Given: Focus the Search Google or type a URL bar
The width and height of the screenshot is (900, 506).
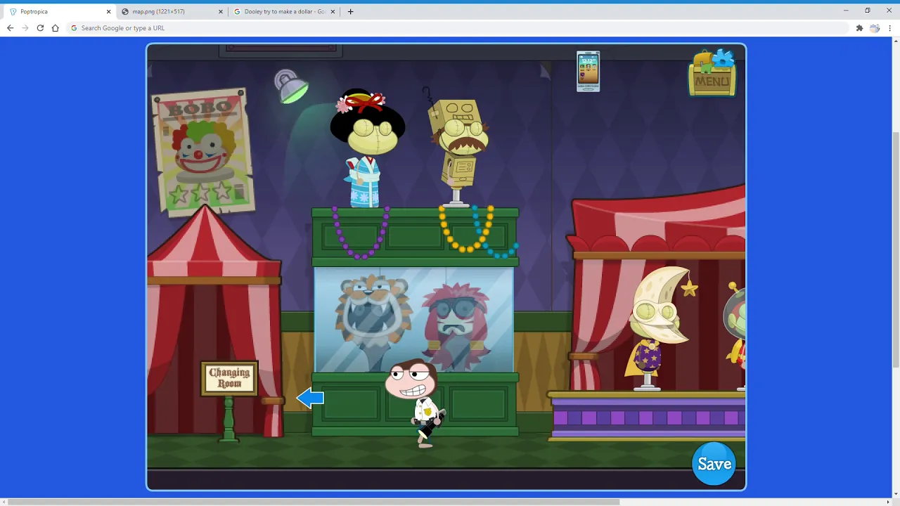Looking at the screenshot, I should point(457,28).
